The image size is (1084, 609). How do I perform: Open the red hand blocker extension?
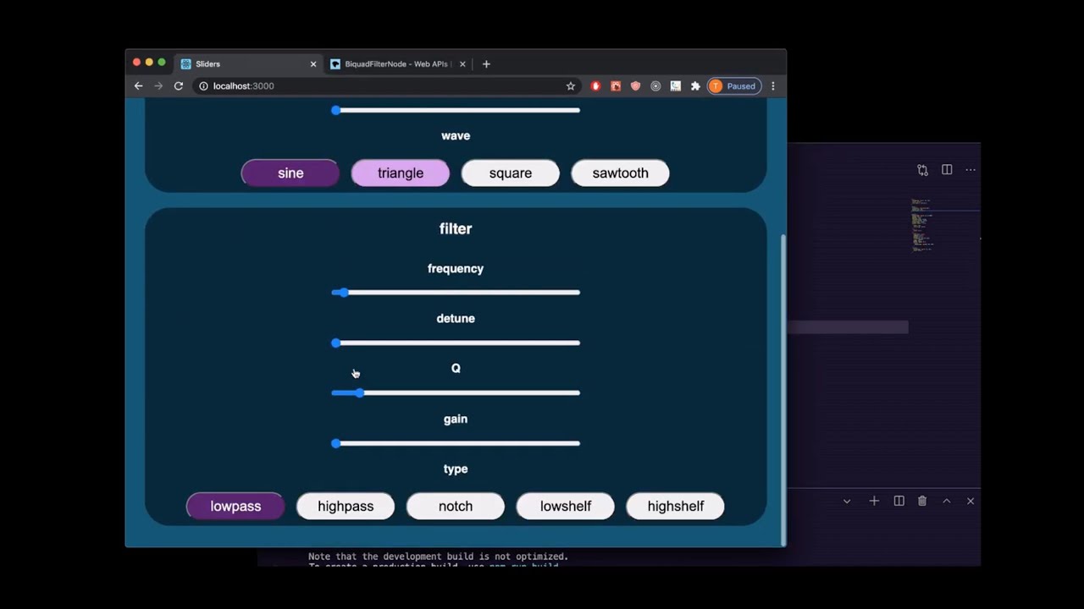click(595, 85)
